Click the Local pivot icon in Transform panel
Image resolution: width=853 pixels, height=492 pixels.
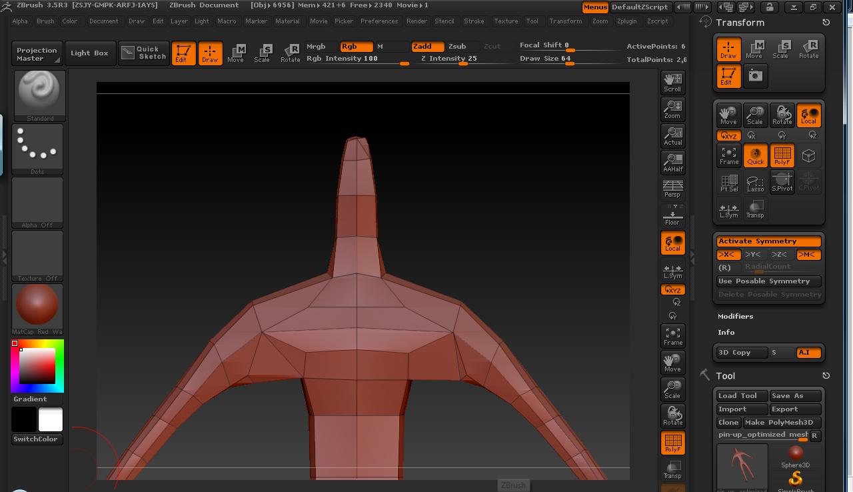pyautogui.click(x=808, y=114)
